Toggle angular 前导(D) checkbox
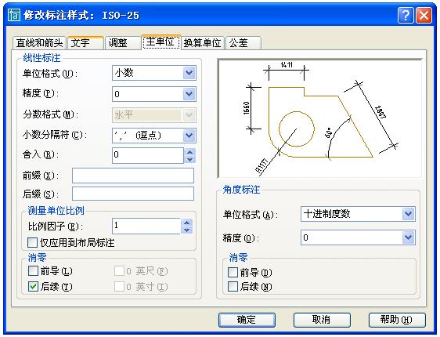 click(233, 272)
